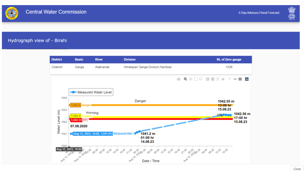306x171 pixels.
Task: Click the Close button
Action: click(x=297, y=169)
